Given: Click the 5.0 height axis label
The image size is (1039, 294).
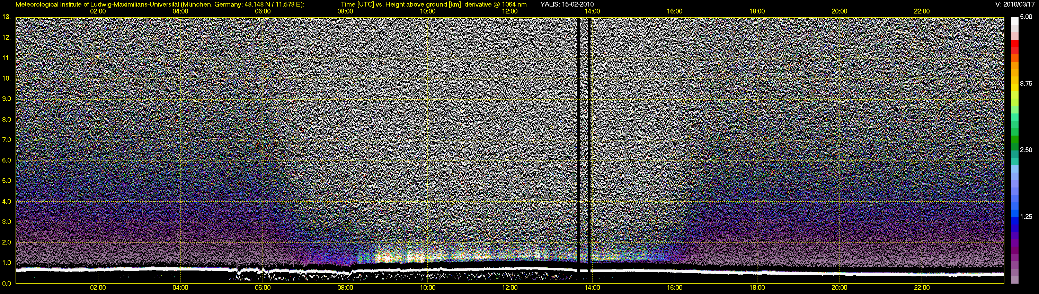Looking at the screenshot, I should [x=7, y=181].
